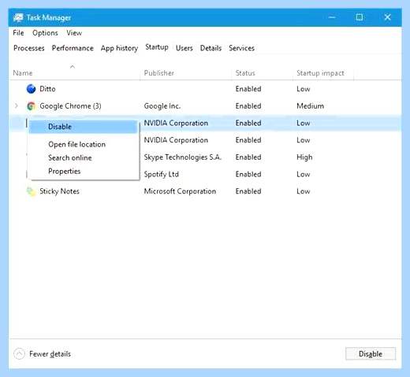The image size is (410, 377).
Task: Click the Disable button at bottom right
Action: (371, 354)
